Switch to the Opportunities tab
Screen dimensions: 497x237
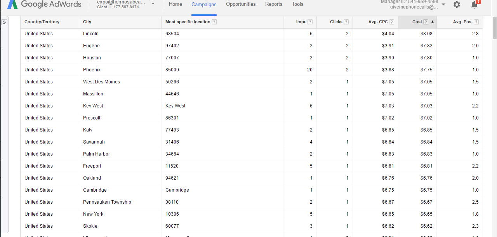pos(241,4)
